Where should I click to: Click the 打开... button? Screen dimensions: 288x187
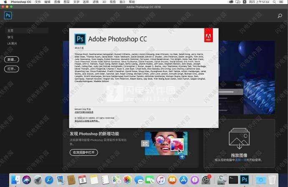click(x=12, y=69)
